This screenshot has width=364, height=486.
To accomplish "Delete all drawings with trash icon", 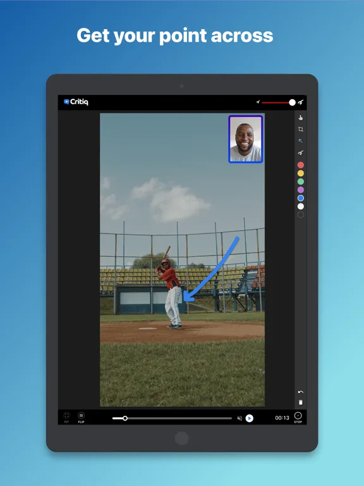I will [x=301, y=402].
